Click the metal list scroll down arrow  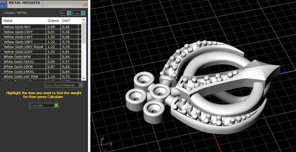tap(84, 78)
